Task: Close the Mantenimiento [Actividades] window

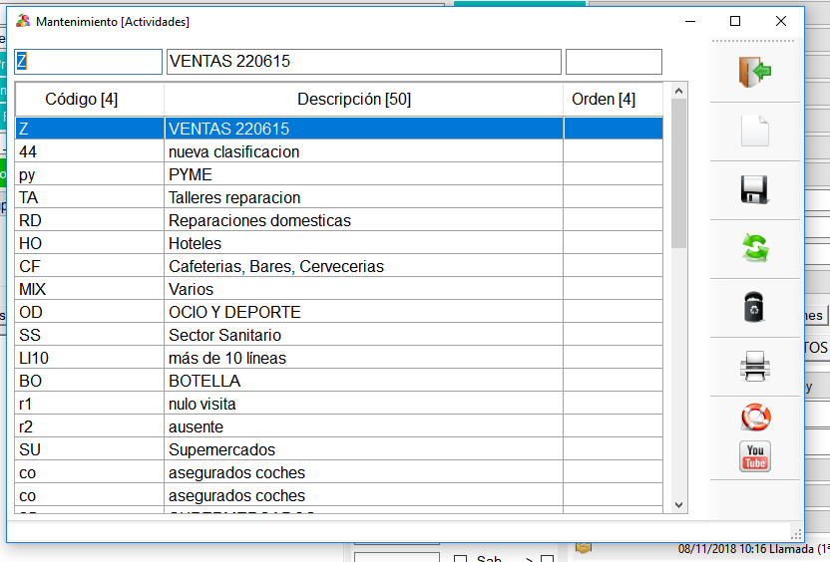Action: 781,21
